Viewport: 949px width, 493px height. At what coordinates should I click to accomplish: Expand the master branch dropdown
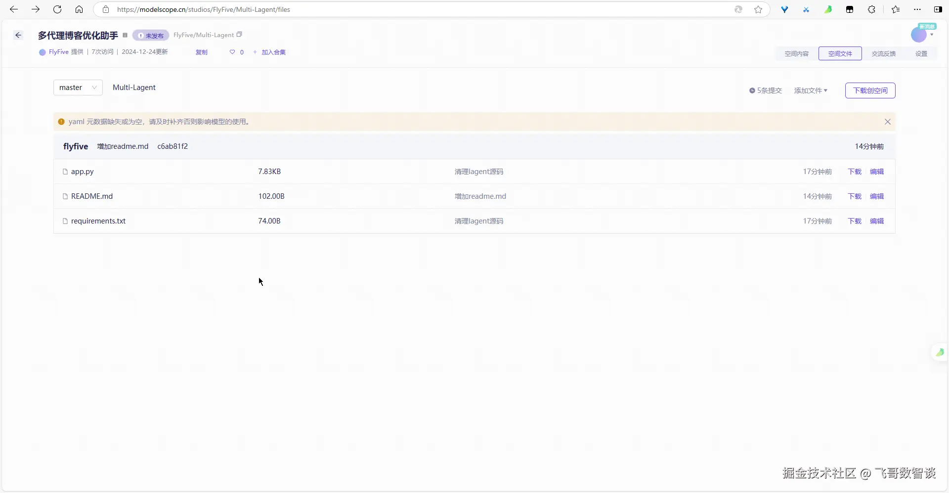(78, 88)
